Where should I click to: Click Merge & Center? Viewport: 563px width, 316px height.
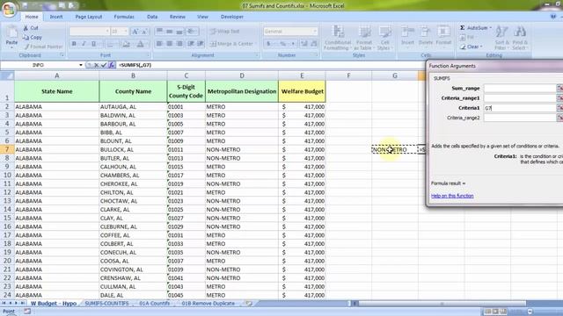tap(232, 44)
